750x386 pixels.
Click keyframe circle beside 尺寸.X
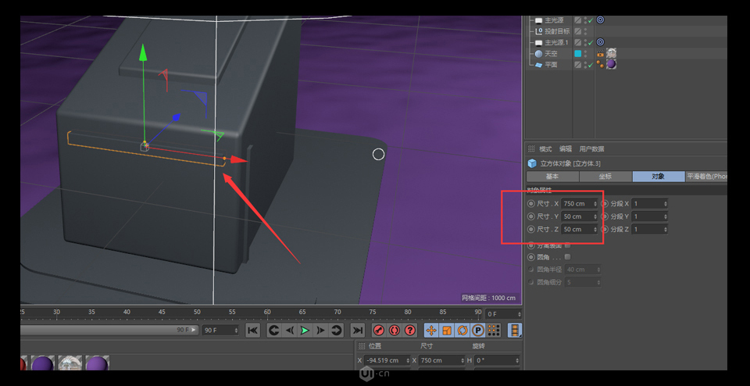coord(531,204)
